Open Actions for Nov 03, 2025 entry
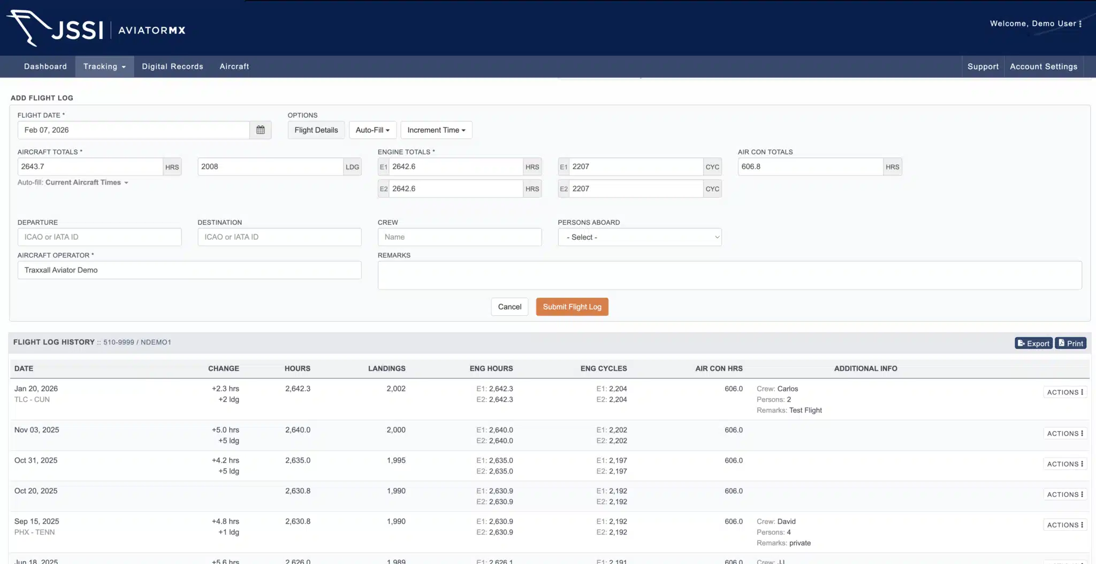This screenshot has height=564, width=1096. tap(1065, 433)
